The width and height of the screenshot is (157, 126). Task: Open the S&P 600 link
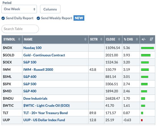[x=30, y=77]
